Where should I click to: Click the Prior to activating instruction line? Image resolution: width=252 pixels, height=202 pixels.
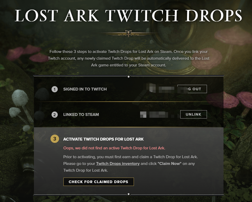131,157
